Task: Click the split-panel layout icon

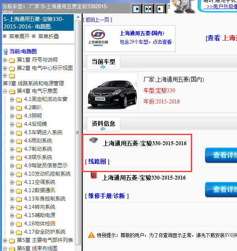Action: 148,9
